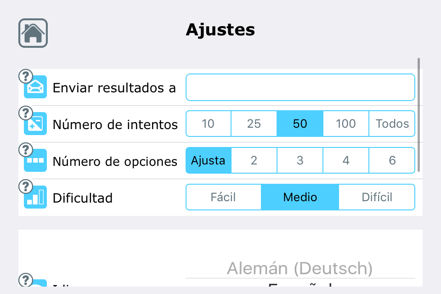
Task: Tap the Número de opciones icon
Action: coord(35,161)
